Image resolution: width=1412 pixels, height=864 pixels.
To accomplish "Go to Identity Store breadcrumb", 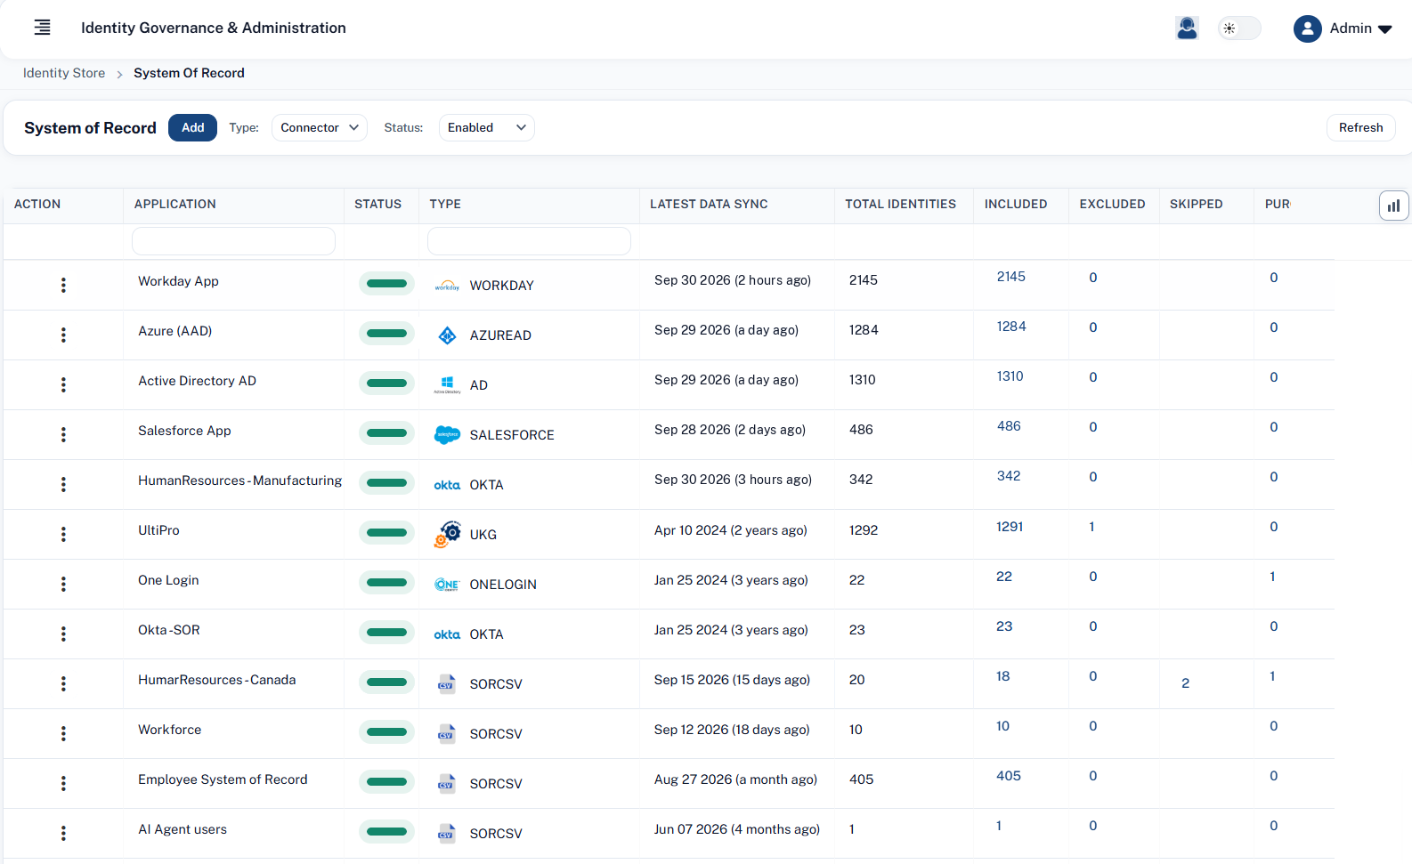I will click(64, 73).
